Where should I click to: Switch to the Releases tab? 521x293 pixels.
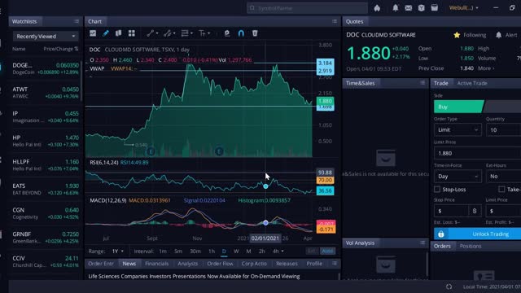click(287, 264)
